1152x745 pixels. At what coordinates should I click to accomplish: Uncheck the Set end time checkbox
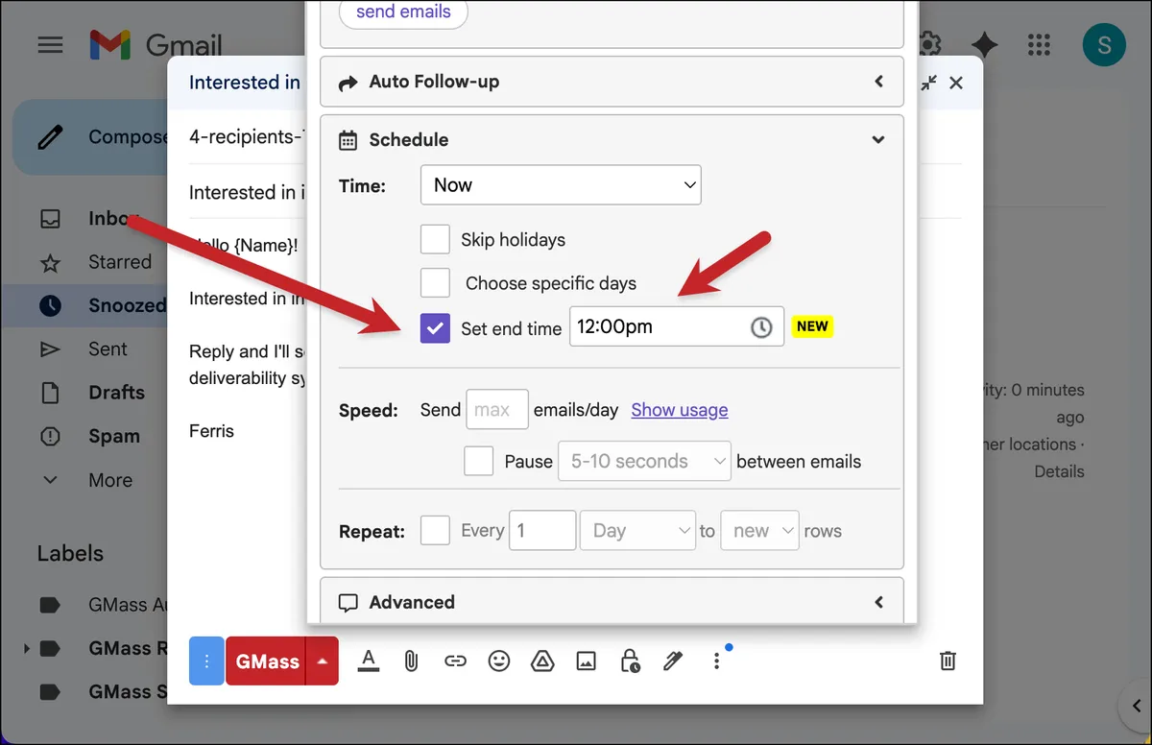435,328
